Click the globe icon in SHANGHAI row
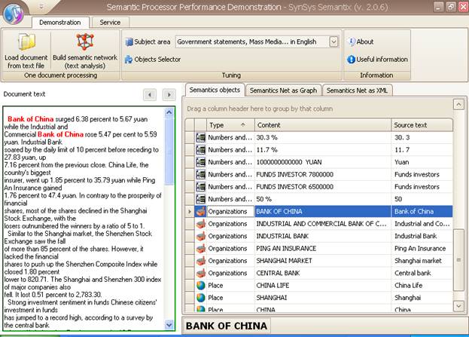 click(200, 298)
